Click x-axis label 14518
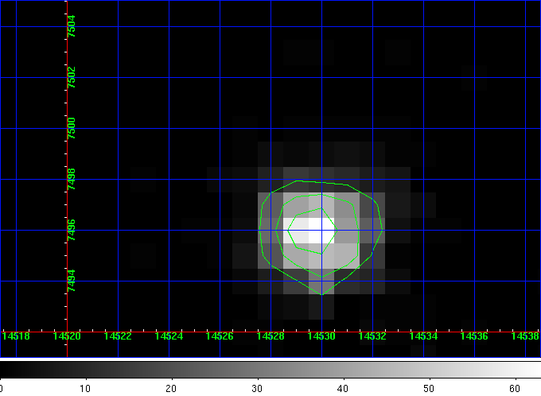 16,336
